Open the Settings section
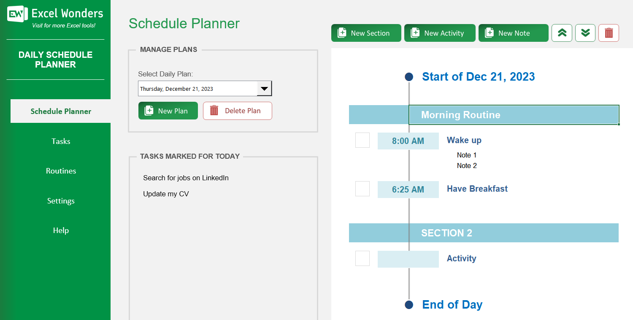Screen dimensions: 633x320 pos(60,201)
